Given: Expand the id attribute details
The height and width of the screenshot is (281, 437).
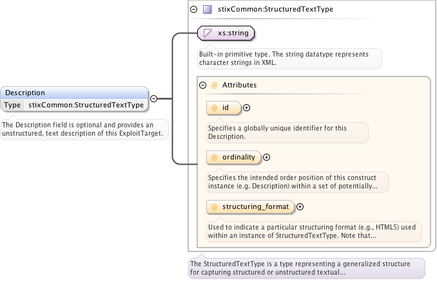Looking at the screenshot, I should tap(246, 108).
